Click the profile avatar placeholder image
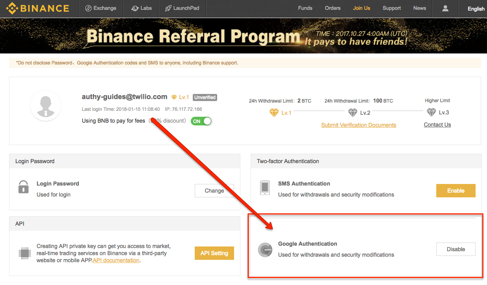 pyautogui.click(x=46, y=105)
